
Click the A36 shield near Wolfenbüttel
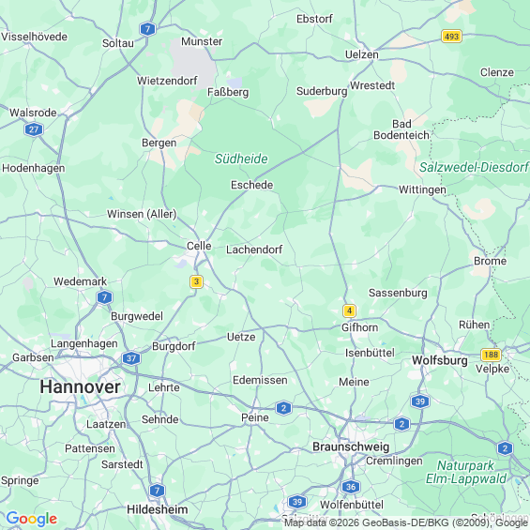click(351, 487)
